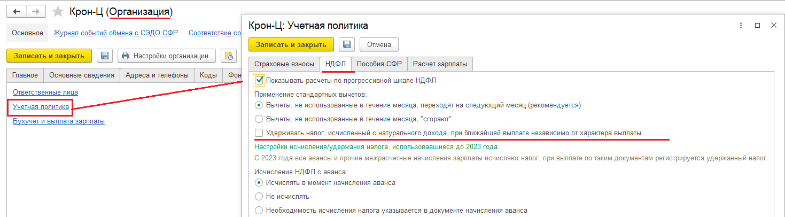Select Не исчислять radio for advance НДФЛ

(x=259, y=197)
